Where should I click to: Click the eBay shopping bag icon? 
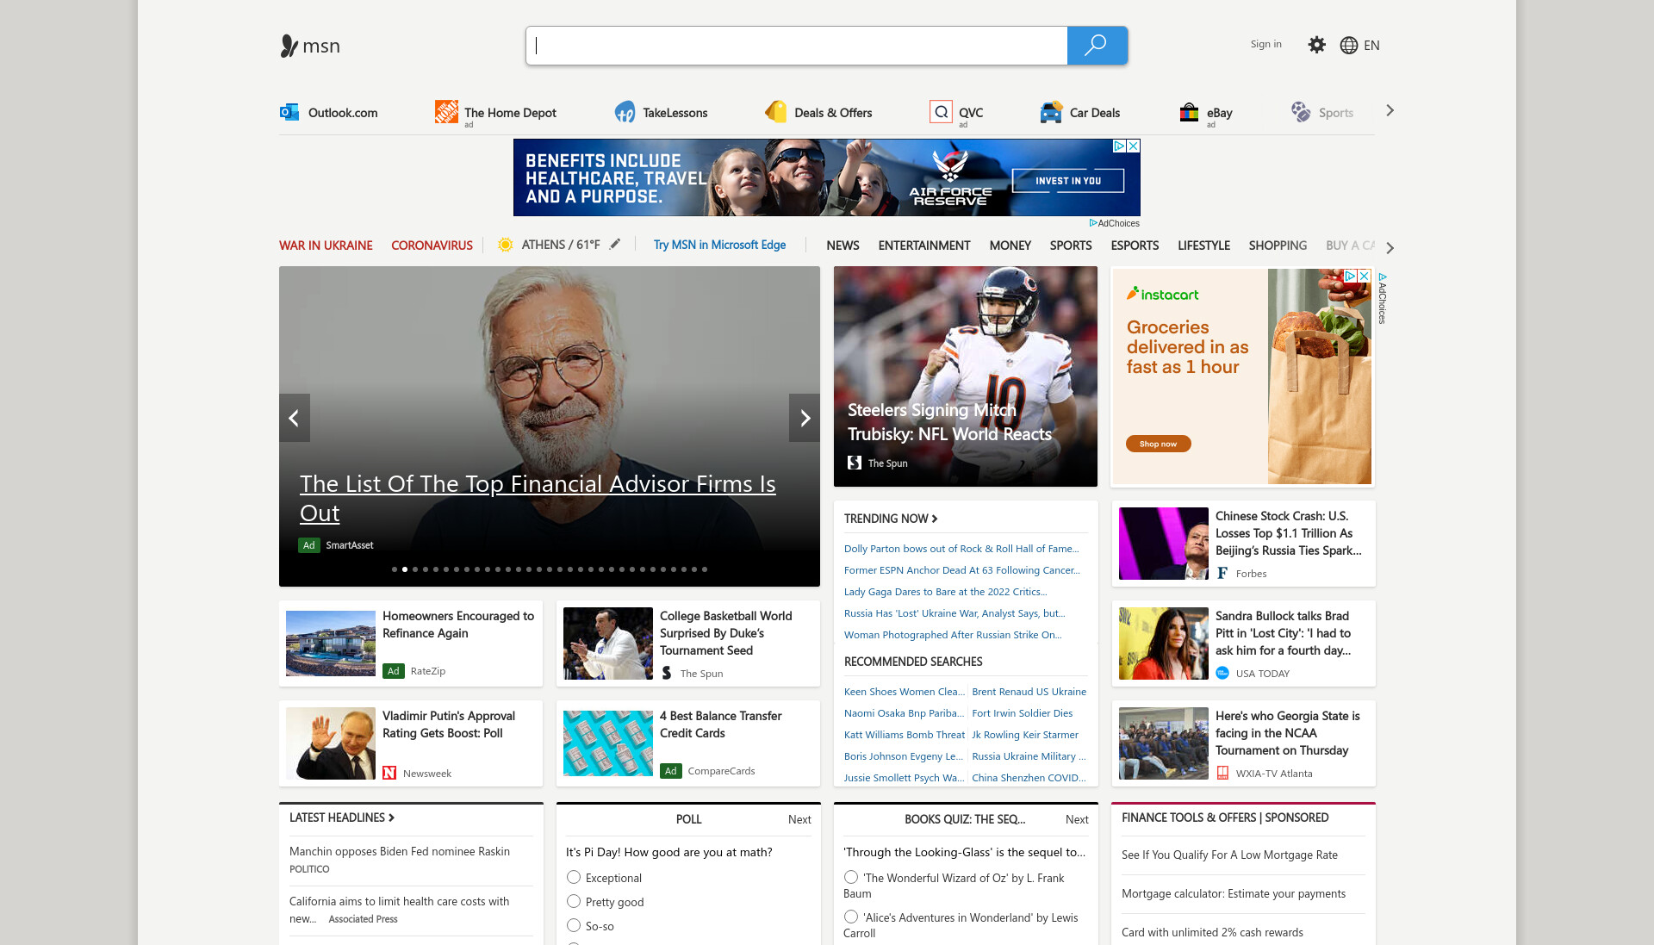1189,112
